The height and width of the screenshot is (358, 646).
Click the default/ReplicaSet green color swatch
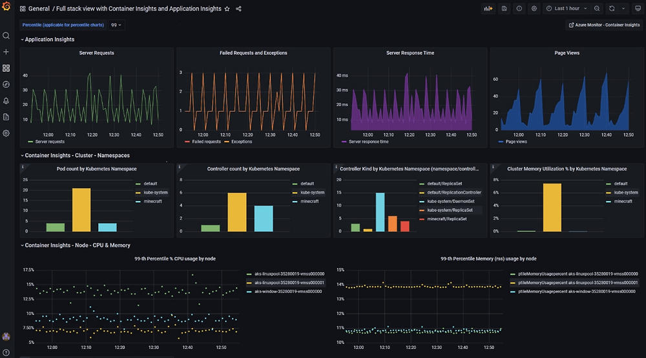421,184
